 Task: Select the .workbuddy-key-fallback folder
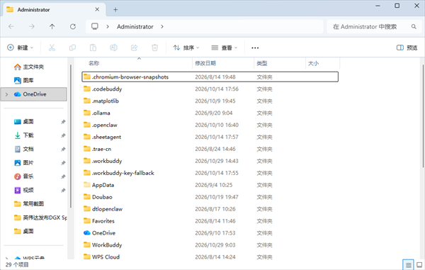click(210, 173)
